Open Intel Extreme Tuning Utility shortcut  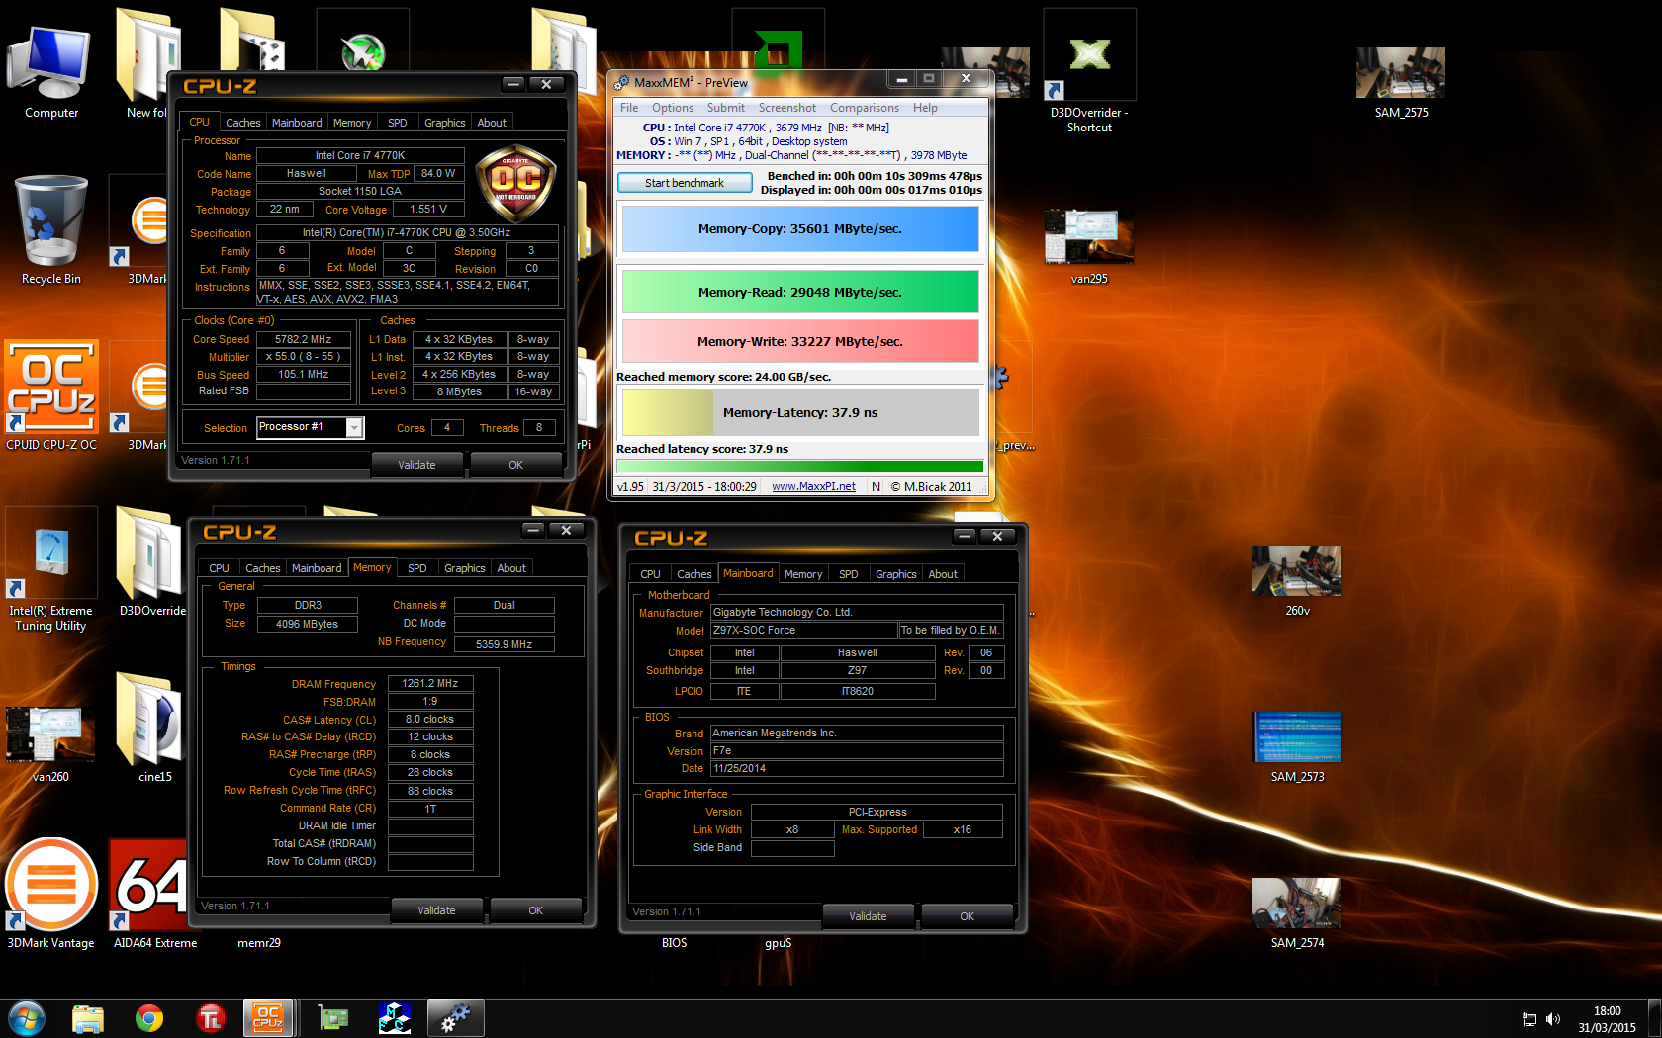(x=50, y=568)
